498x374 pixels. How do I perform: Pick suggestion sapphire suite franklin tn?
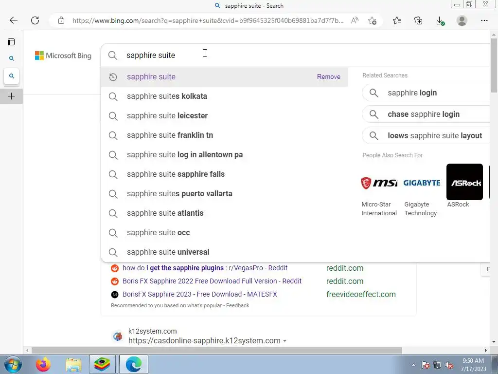[224, 135]
